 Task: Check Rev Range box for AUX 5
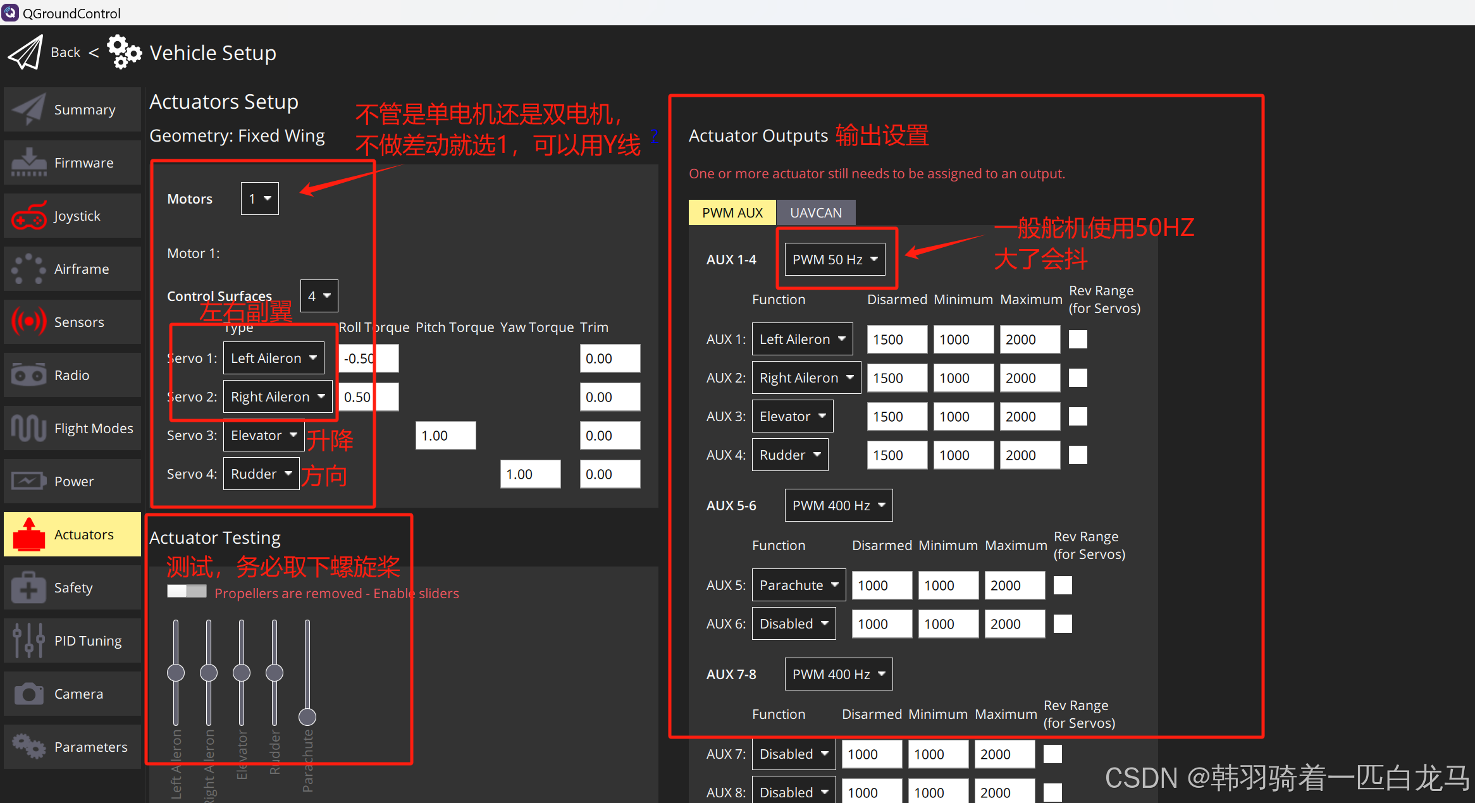tap(1063, 585)
